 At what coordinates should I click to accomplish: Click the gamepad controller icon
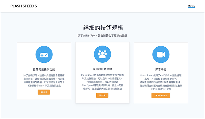[44, 55]
